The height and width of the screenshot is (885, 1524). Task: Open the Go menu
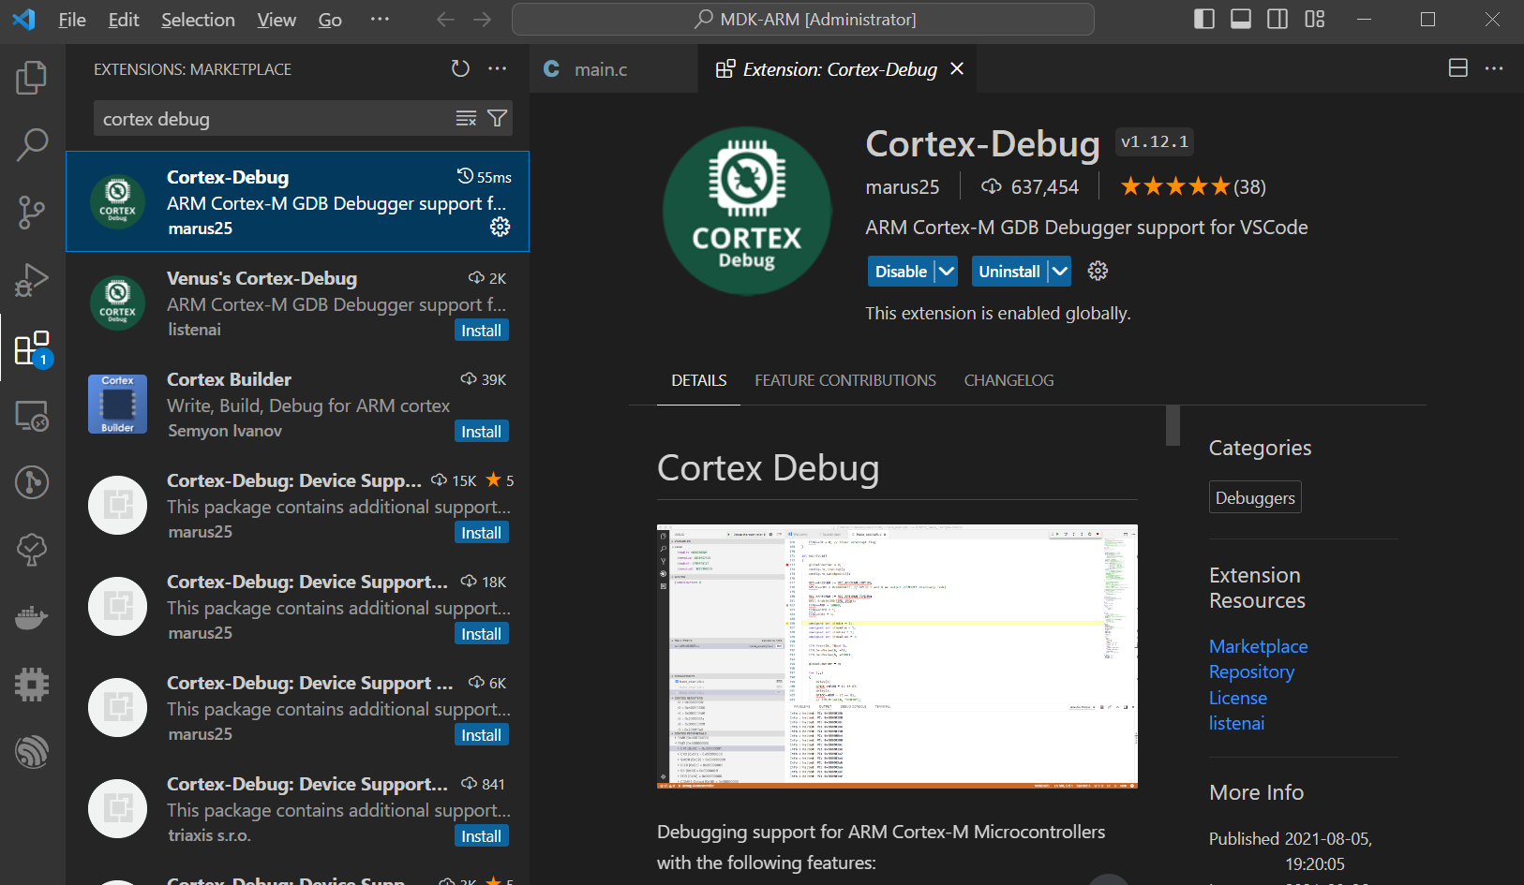[x=330, y=20]
